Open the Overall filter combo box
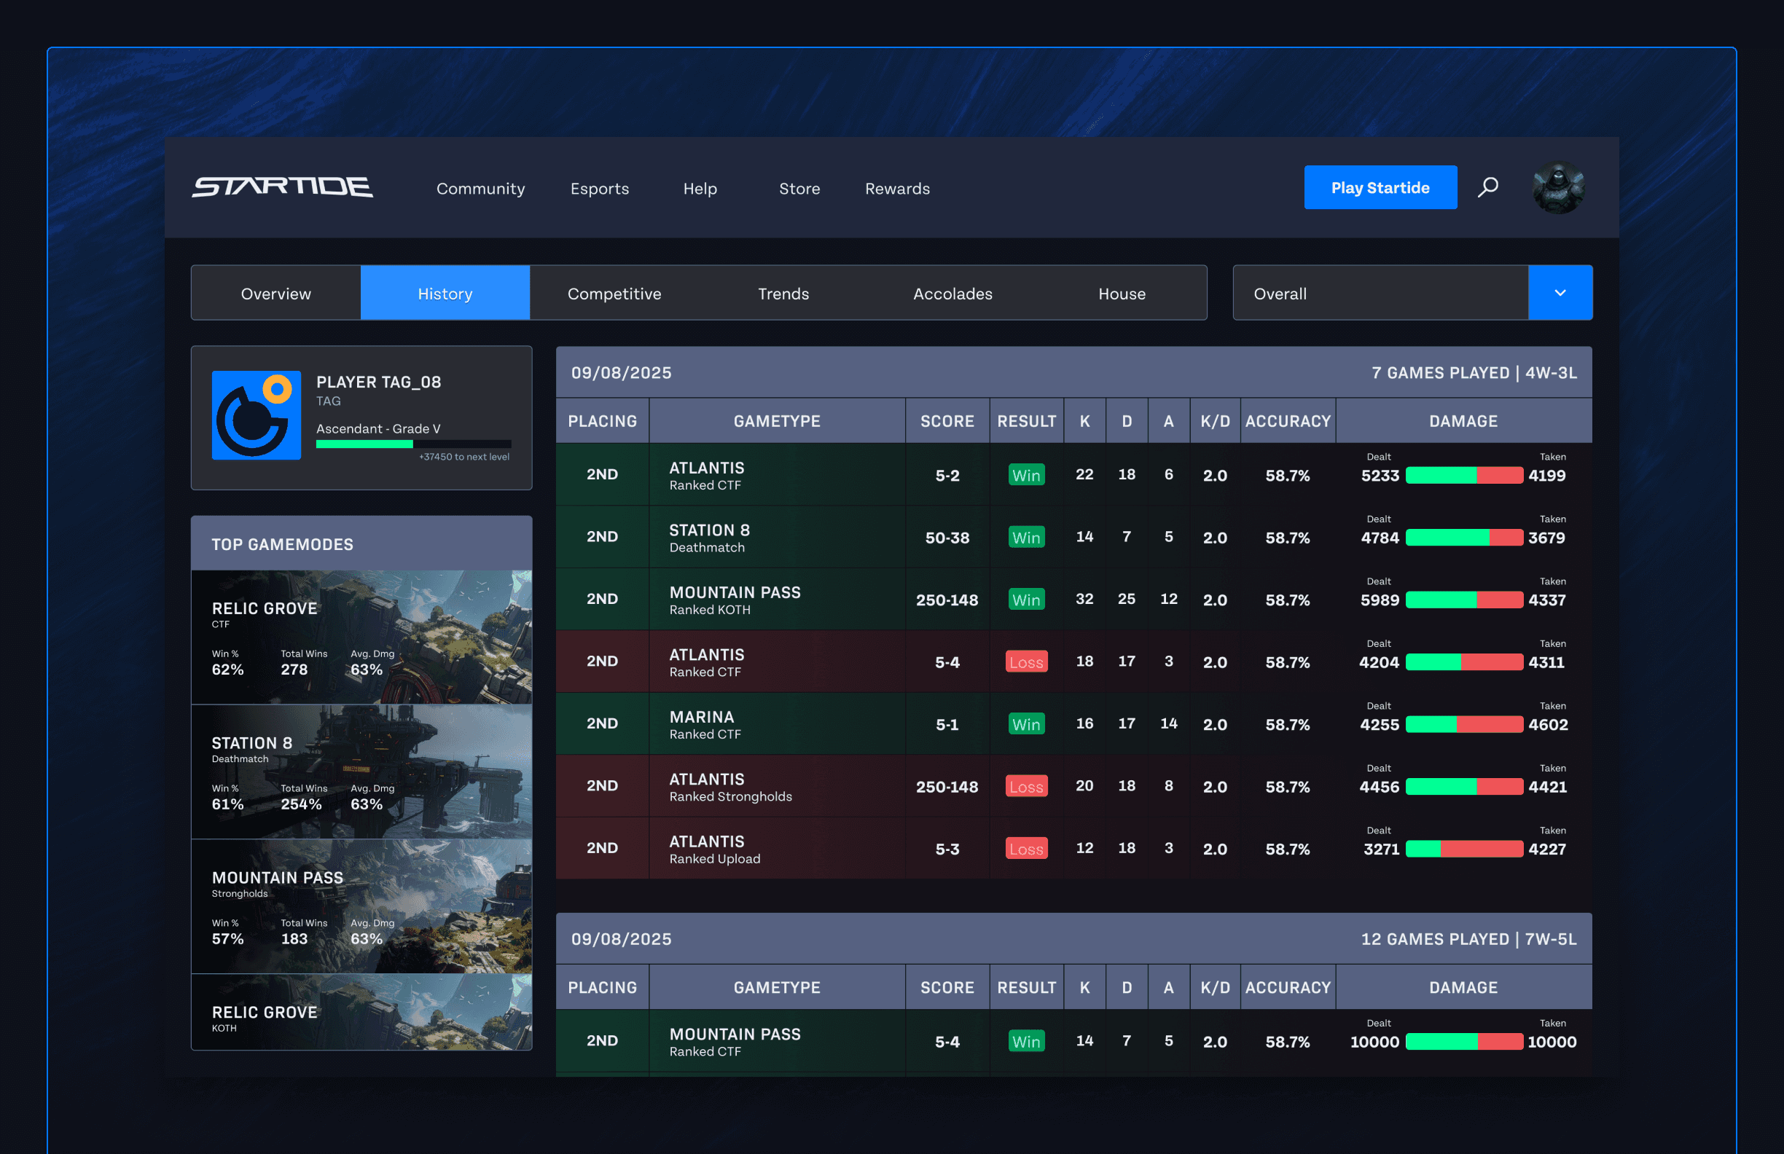Image resolution: width=1784 pixels, height=1154 pixels. 1380,293
